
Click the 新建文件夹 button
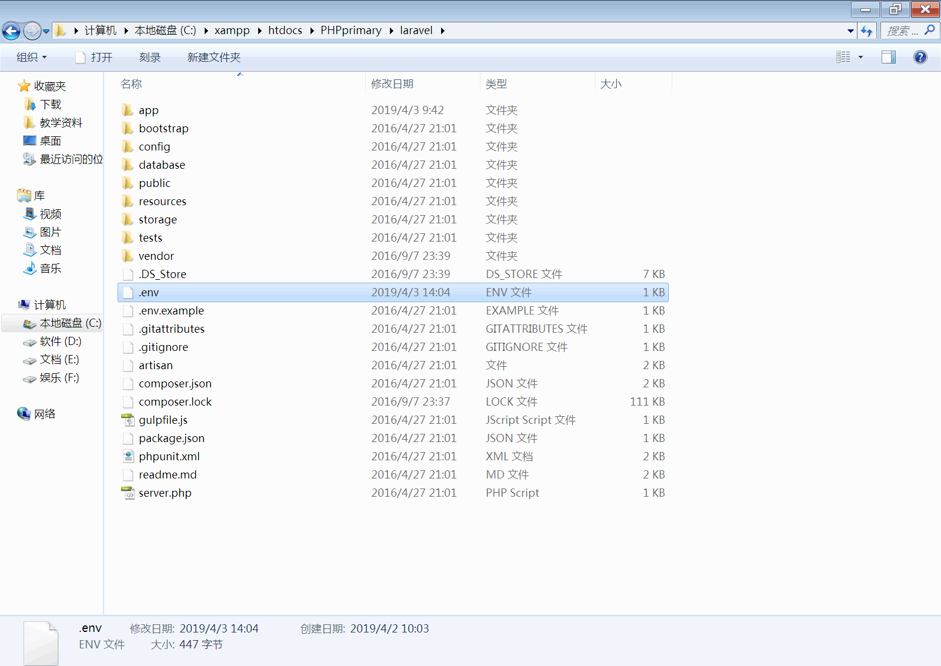tap(213, 57)
